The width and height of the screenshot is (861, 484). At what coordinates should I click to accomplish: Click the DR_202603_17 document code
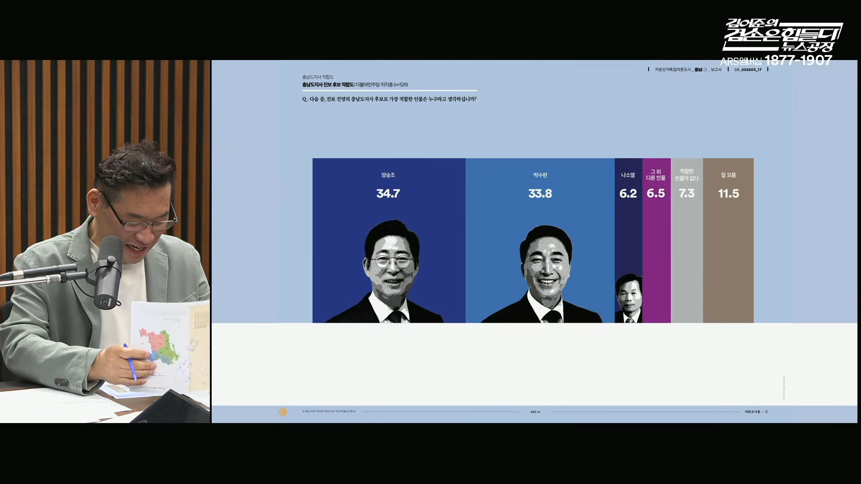point(748,70)
